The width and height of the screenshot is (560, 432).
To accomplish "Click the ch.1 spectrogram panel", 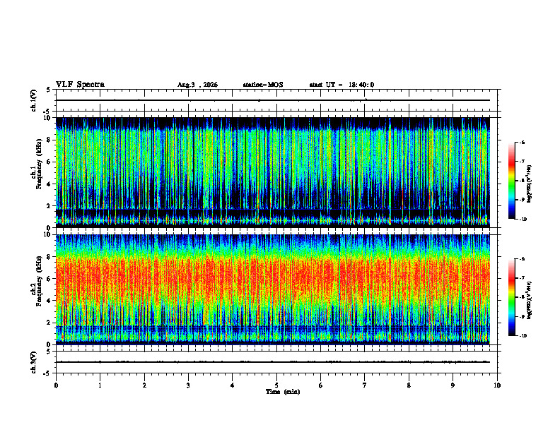I will [273, 172].
